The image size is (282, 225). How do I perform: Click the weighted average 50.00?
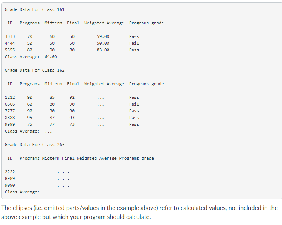pyautogui.click(x=103, y=43)
